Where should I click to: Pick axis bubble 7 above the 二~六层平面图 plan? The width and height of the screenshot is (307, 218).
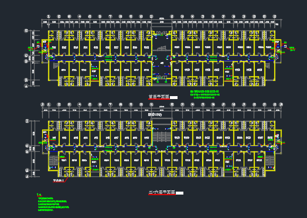pyautogui.click(x=110, y=104)
